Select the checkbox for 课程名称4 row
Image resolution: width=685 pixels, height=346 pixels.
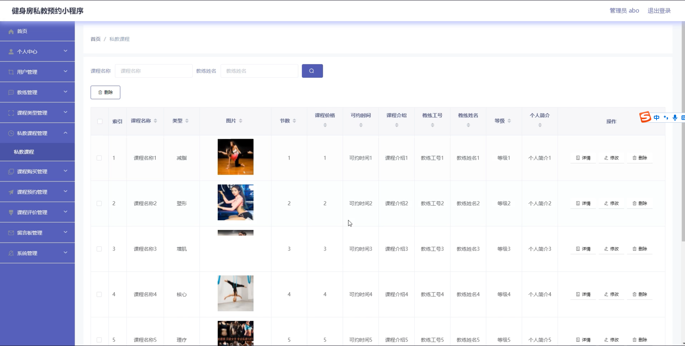pos(99,294)
